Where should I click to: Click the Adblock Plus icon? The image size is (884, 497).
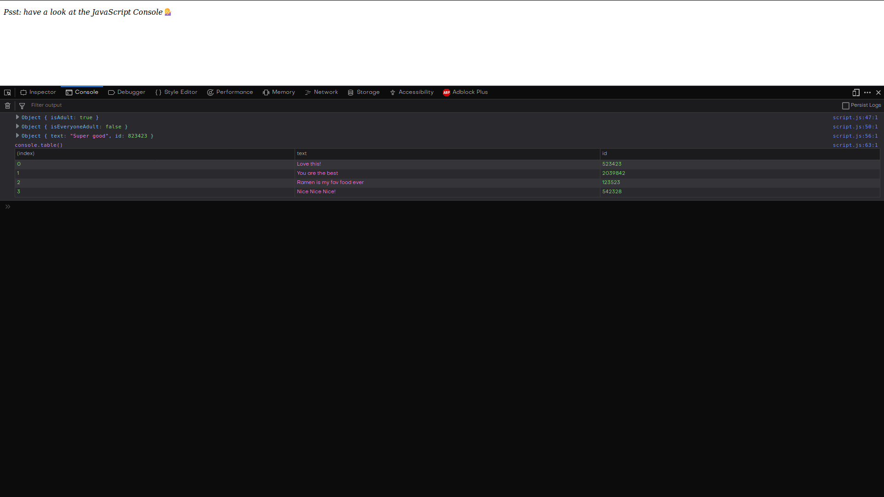click(x=446, y=92)
